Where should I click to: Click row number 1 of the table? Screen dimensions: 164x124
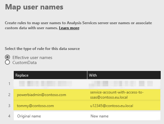tap(9, 83)
